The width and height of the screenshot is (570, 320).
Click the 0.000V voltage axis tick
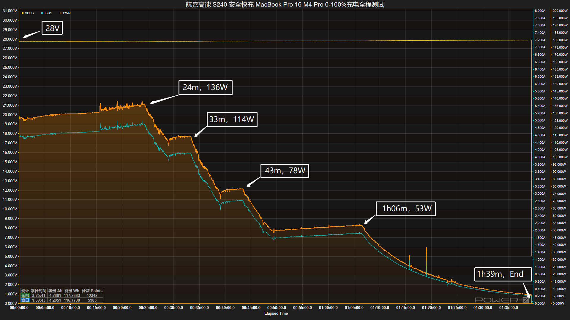tap(11, 303)
